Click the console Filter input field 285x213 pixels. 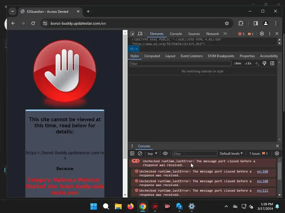click(195, 154)
